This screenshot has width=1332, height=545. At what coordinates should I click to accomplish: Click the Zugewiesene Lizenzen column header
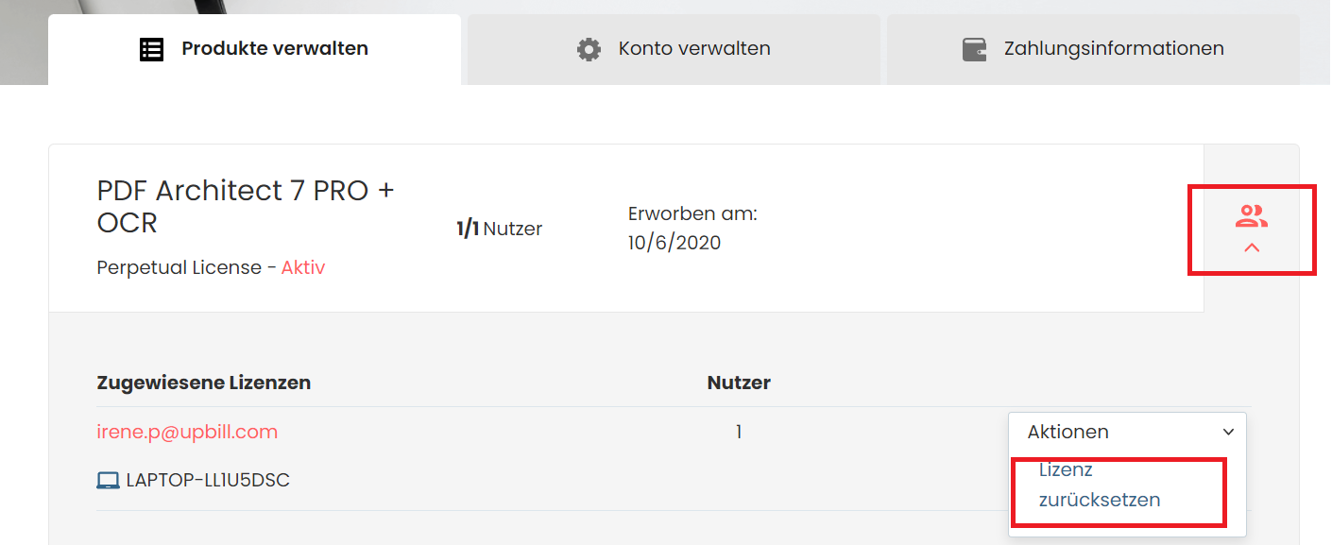[204, 383]
